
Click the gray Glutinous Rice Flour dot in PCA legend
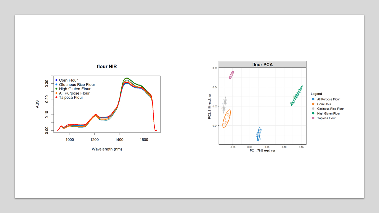313,109
